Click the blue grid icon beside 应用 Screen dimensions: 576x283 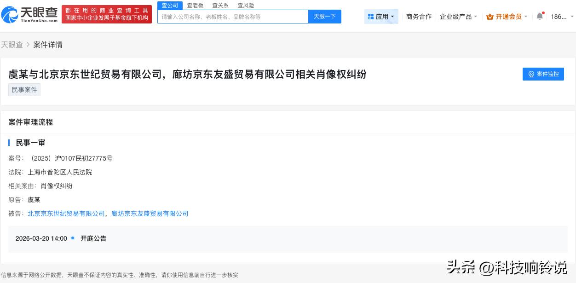click(x=371, y=16)
